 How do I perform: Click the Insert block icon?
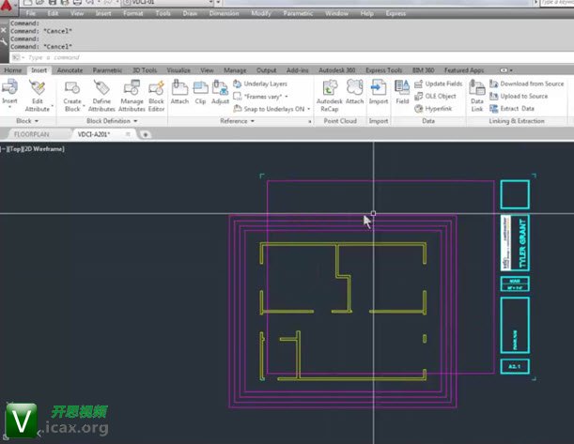9,92
